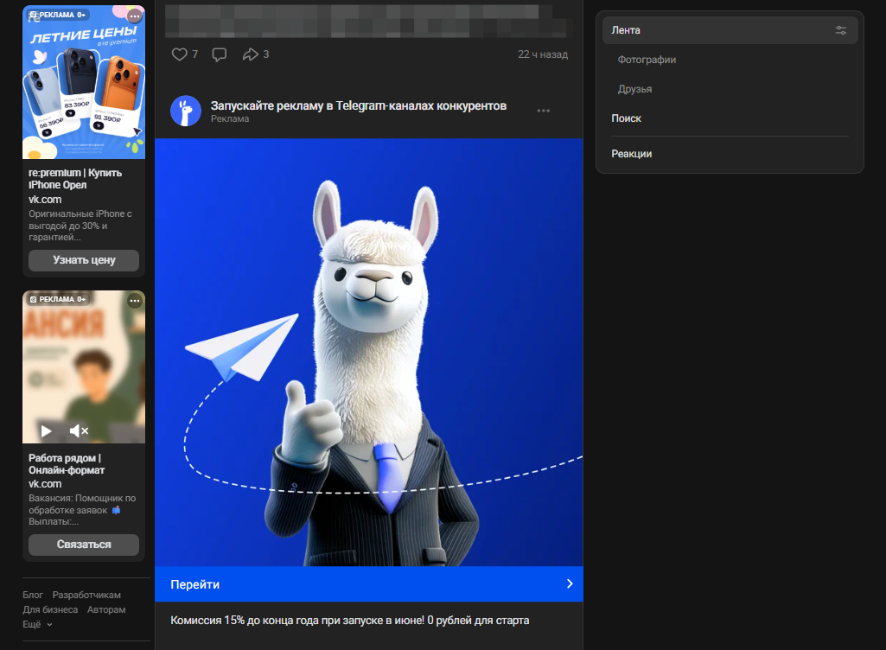Screen dimensions: 886x650
Task: Open feed filter settings icon next to Лента
Action: click(841, 30)
